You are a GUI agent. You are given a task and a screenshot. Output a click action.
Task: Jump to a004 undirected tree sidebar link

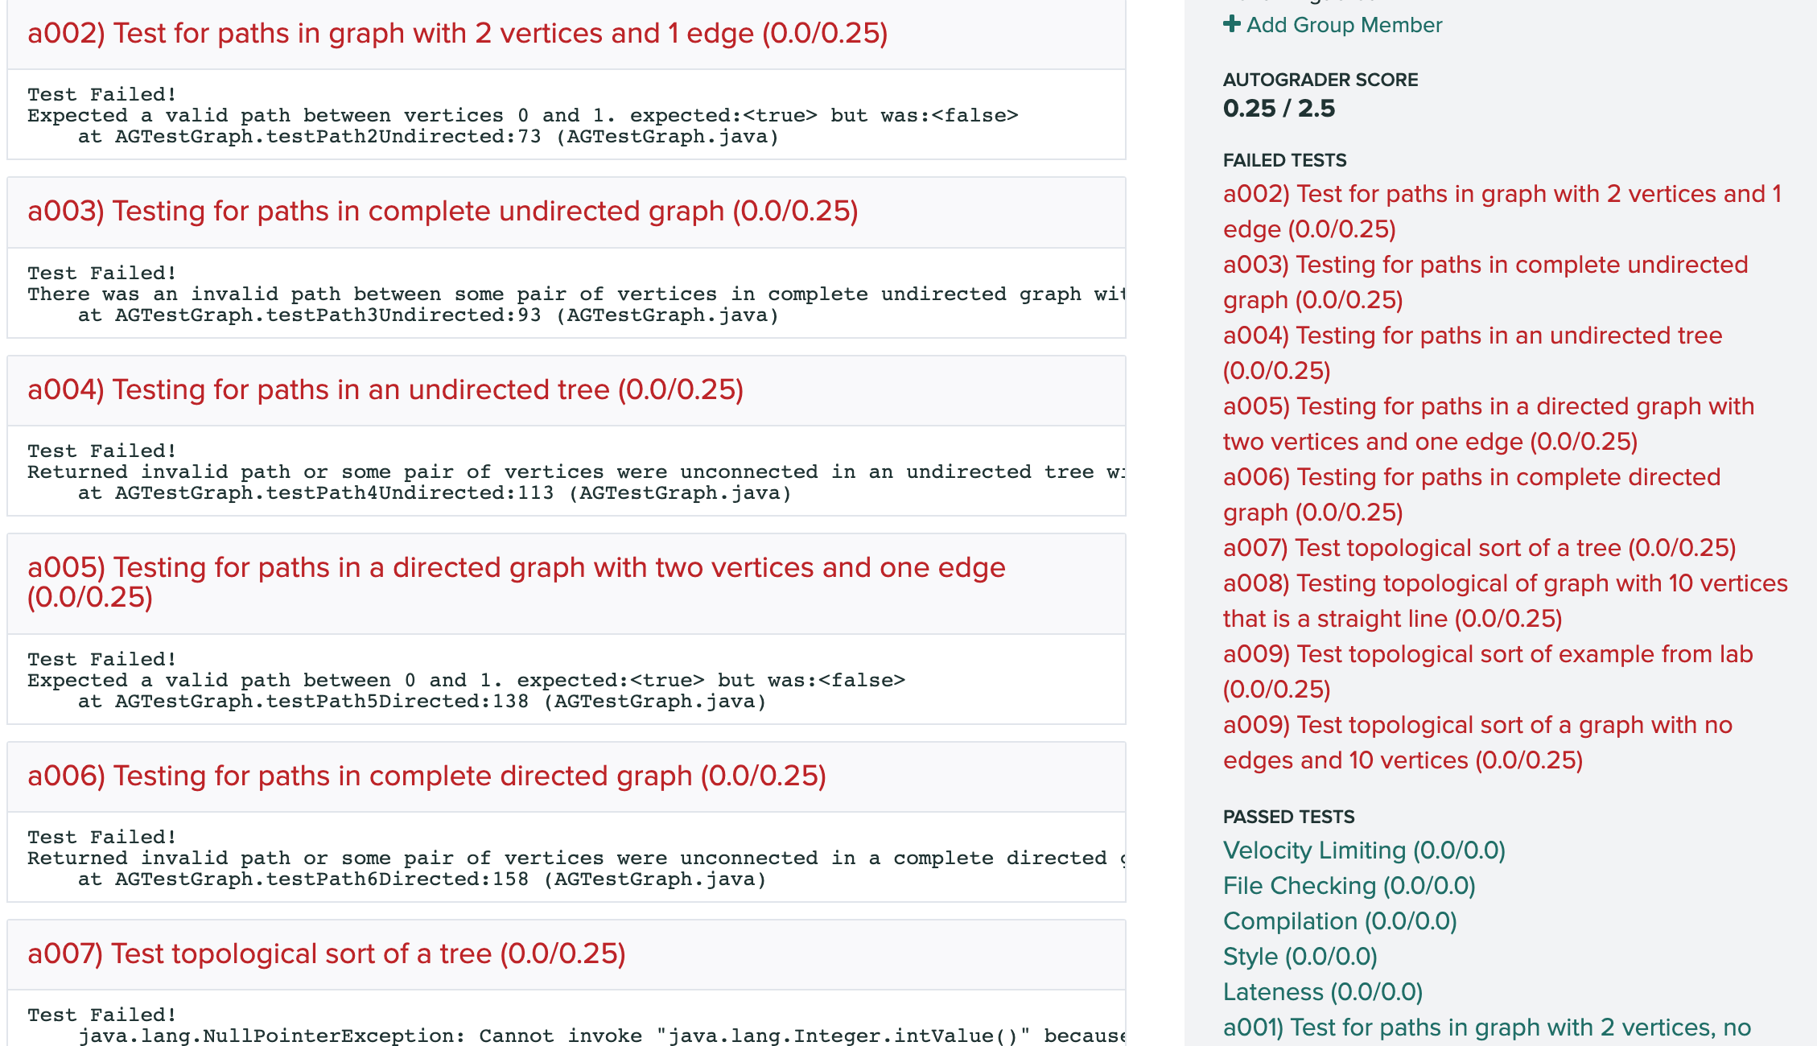pos(1472,336)
